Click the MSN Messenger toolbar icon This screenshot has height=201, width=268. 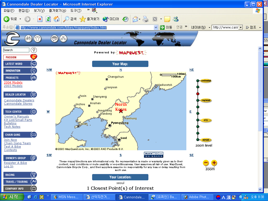pos(176,19)
